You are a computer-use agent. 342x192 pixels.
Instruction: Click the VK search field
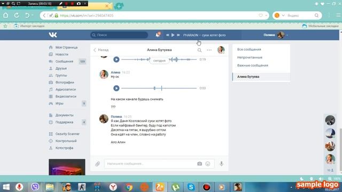(x=119, y=35)
